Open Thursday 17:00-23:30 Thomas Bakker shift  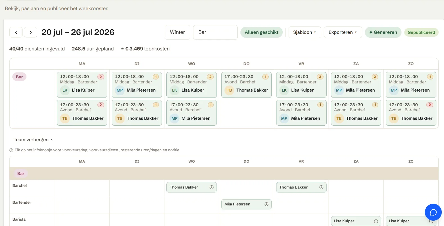(x=246, y=85)
